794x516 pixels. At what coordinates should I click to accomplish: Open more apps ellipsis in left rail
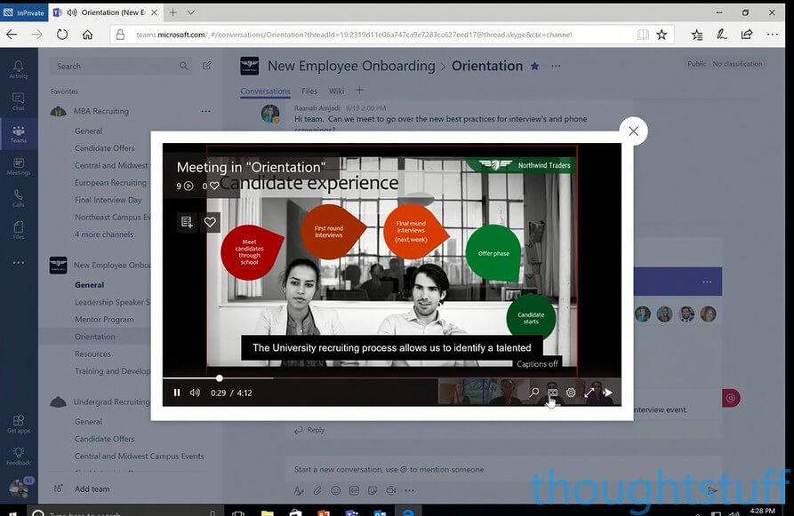[19, 263]
